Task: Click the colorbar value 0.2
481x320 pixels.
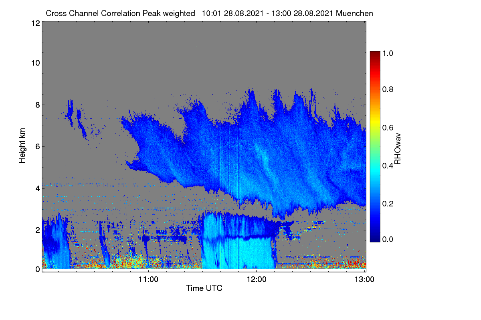Action: 388,204
